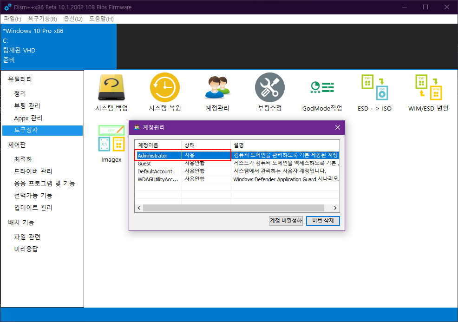Click the 탑재된 VHD label
This screenshot has width=458, height=322.
point(20,50)
